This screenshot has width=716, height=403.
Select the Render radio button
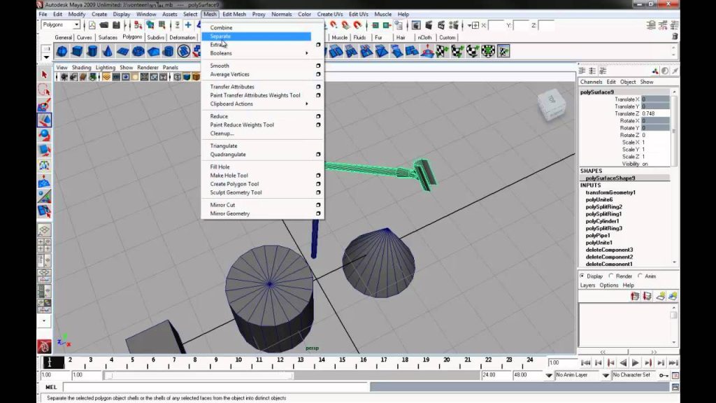[x=611, y=276]
